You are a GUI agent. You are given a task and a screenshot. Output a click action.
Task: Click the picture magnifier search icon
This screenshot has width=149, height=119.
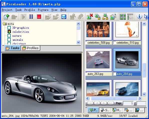pyautogui.click(x=113, y=17)
